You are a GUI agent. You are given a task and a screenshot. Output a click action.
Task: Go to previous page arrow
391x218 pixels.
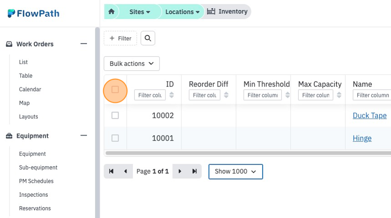[125, 171]
